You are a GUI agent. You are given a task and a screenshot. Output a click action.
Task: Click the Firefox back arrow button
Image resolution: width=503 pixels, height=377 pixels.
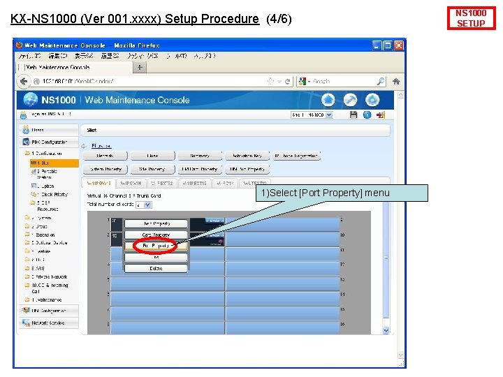[x=24, y=82]
